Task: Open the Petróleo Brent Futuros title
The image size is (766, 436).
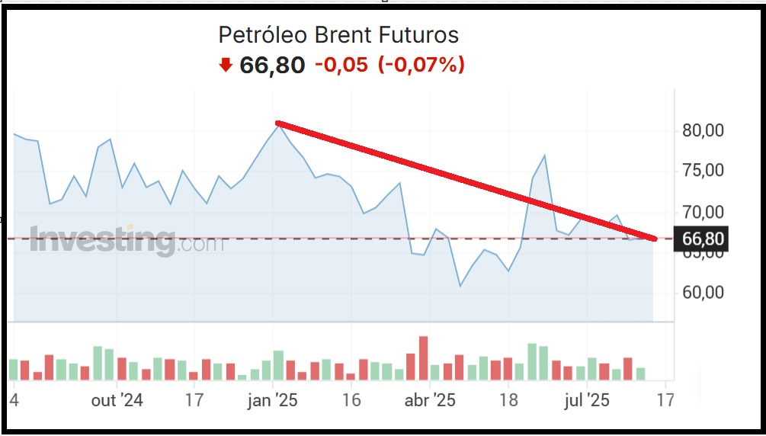Action: point(338,35)
